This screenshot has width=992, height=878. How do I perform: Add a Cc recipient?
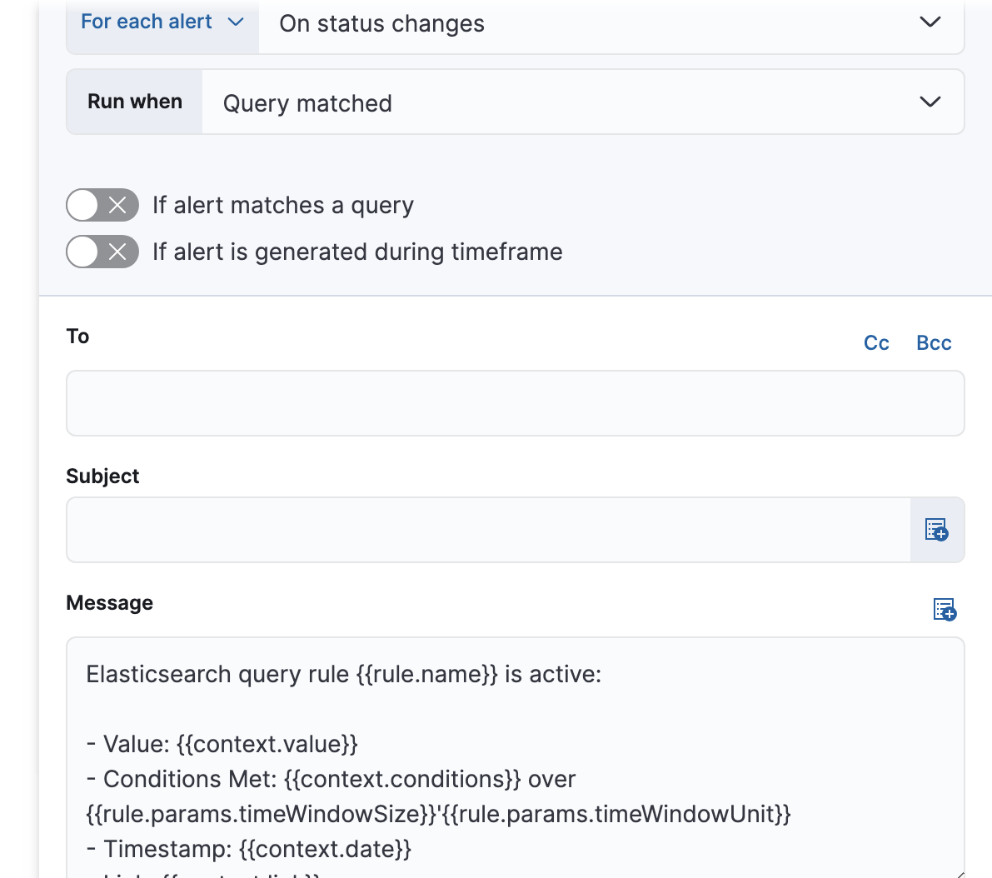[x=875, y=342]
